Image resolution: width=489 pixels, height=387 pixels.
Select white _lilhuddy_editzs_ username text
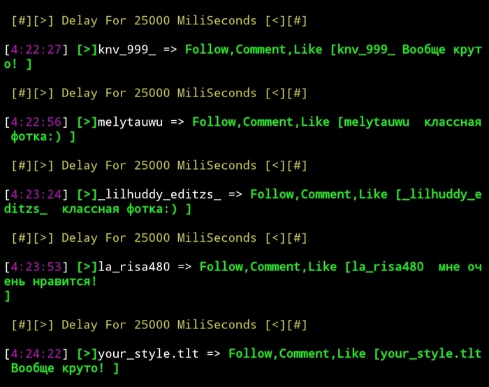pos(159,195)
